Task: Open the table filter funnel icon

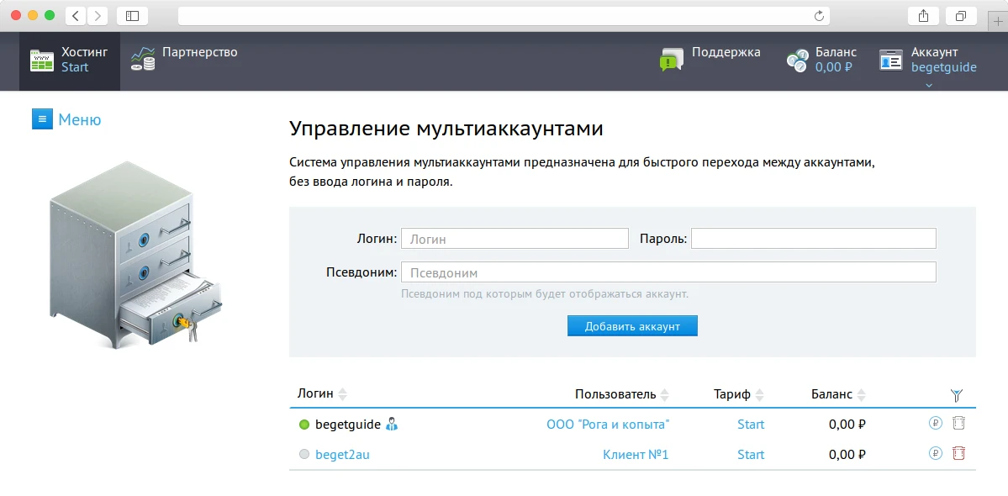Action: pyautogui.click(x=956, y=393)
